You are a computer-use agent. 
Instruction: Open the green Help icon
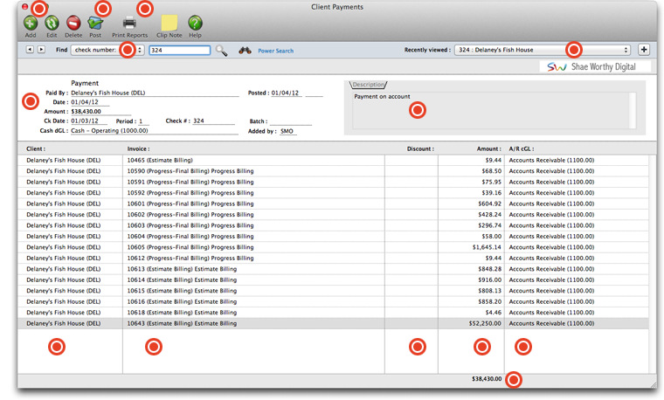pos(195,23)
